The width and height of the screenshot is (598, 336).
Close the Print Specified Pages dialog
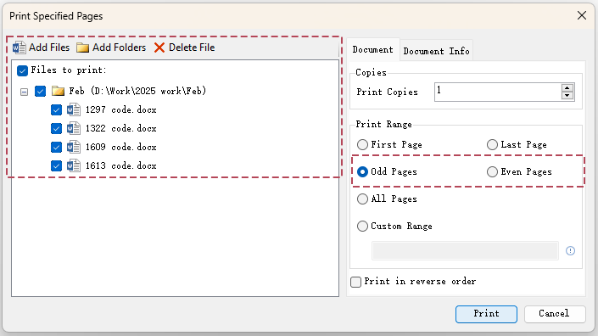[582, 15]
